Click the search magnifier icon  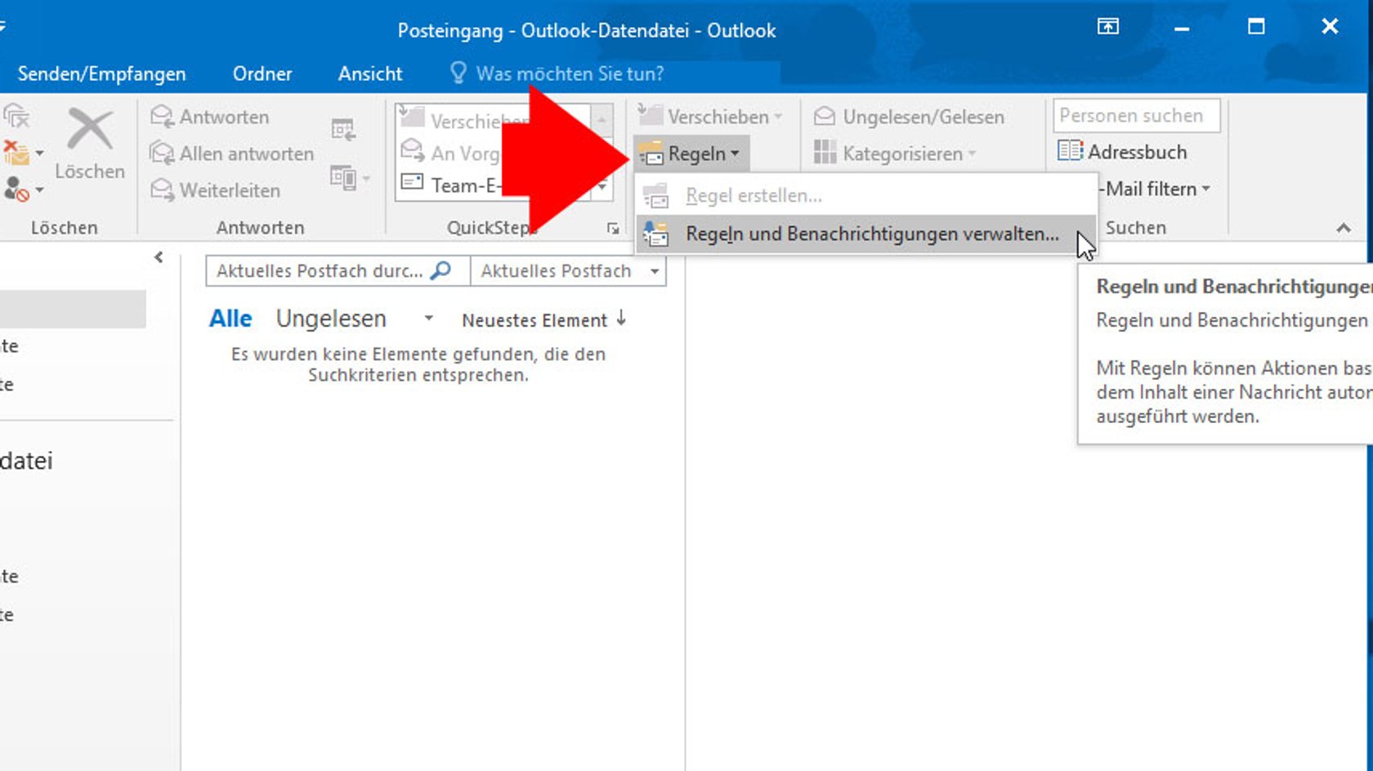coord(441,270)
